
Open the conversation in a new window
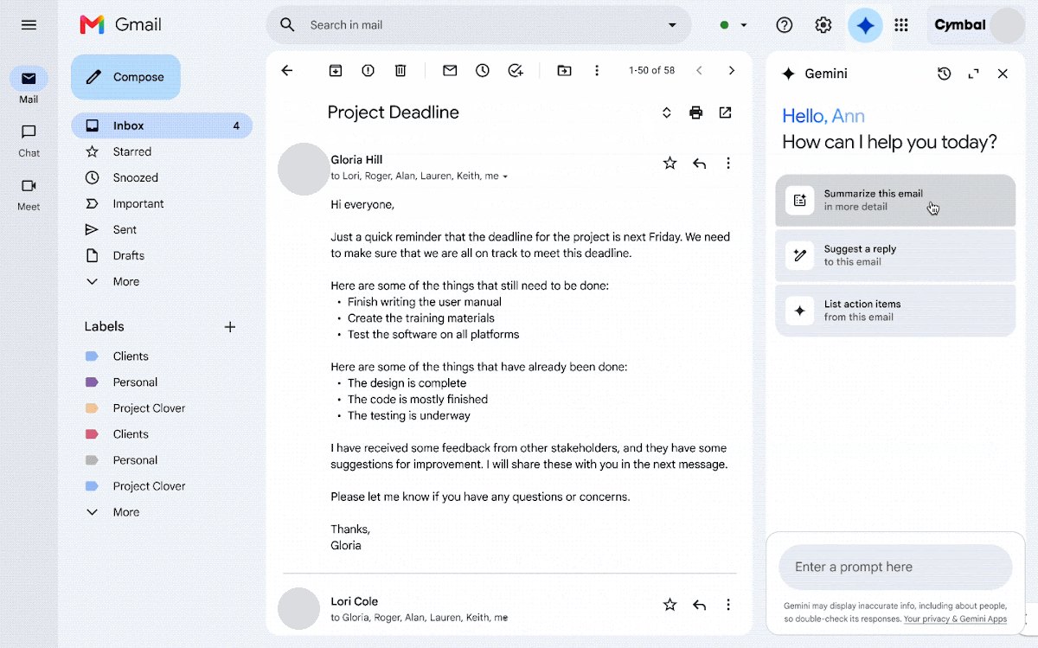coord(725,112)
